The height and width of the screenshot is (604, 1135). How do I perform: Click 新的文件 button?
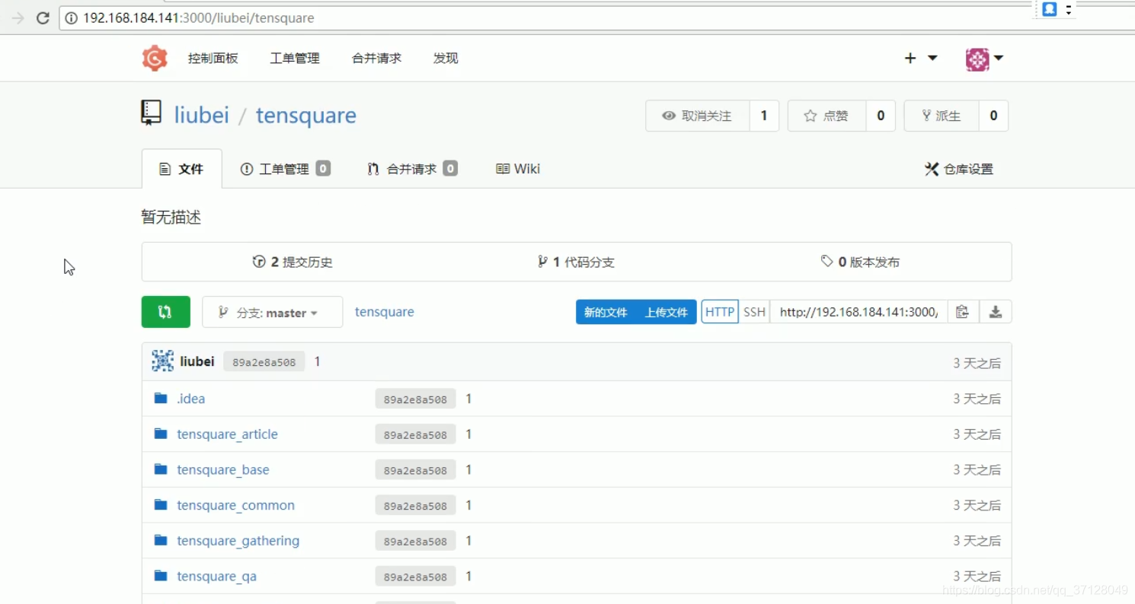pos(606,312)
